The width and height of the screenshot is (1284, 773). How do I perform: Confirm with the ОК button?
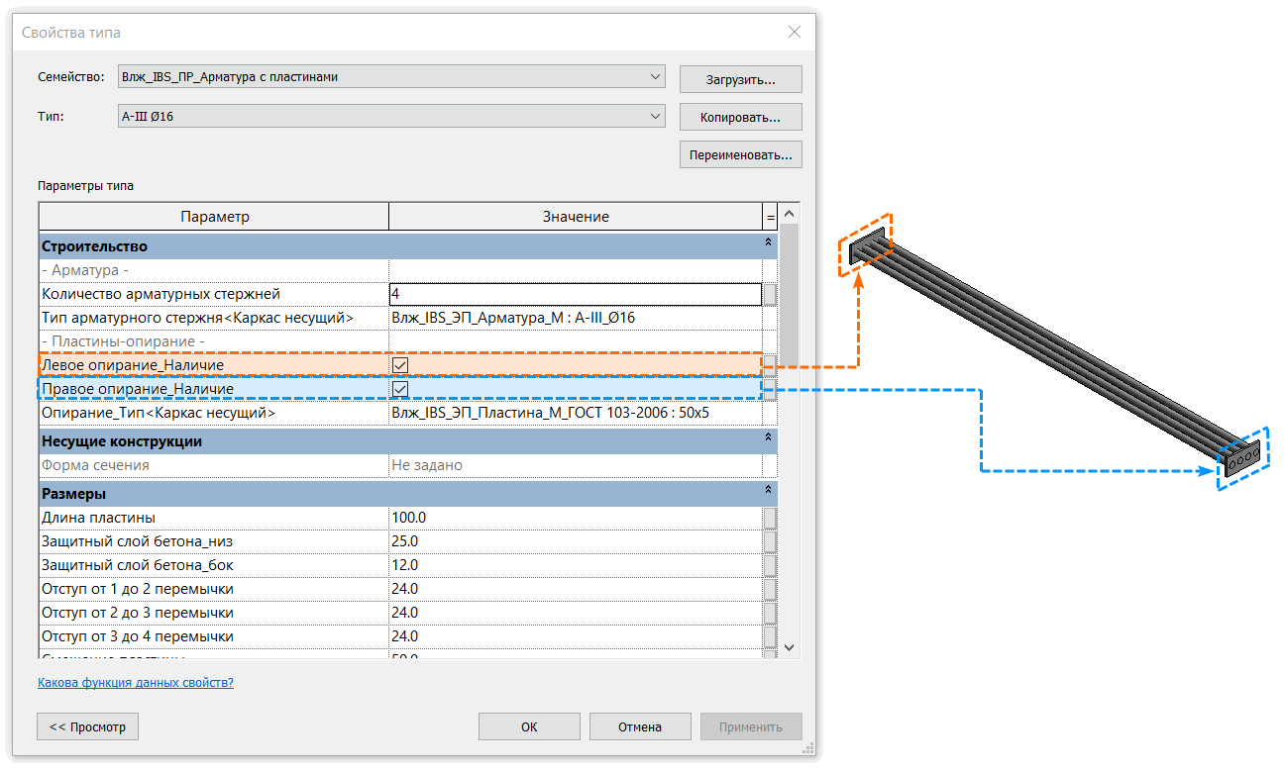pos(529,726)
